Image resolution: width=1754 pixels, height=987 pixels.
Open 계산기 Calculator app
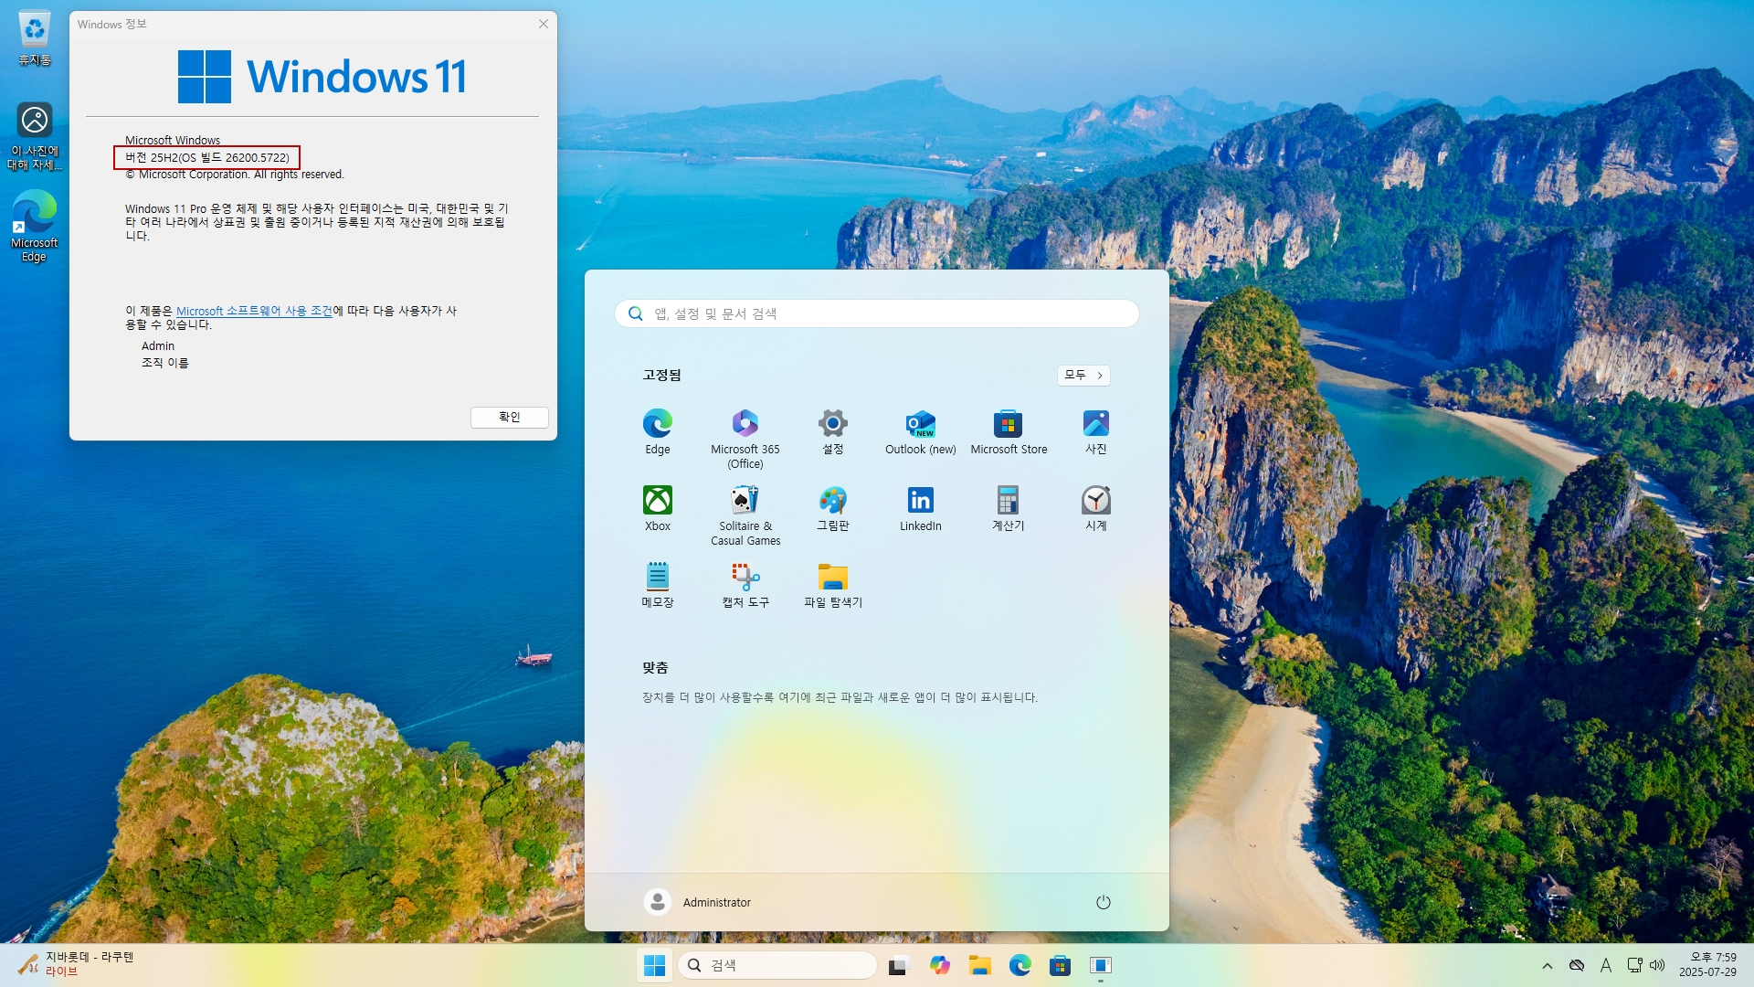pos(1008,502)
